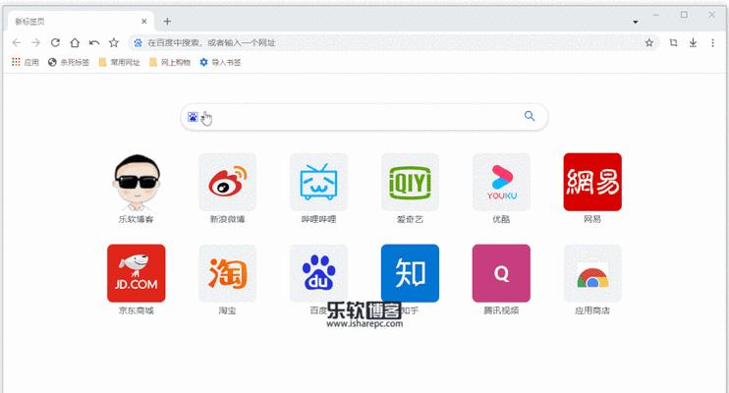
Task: Click the 新浪微博 text label
Action: click(x=227, y=219)
